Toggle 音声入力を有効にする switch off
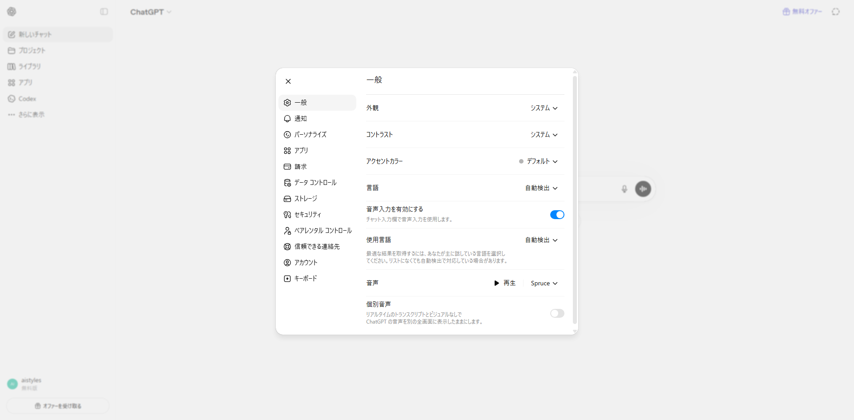The image size is (854, 420). click(557, 215)
